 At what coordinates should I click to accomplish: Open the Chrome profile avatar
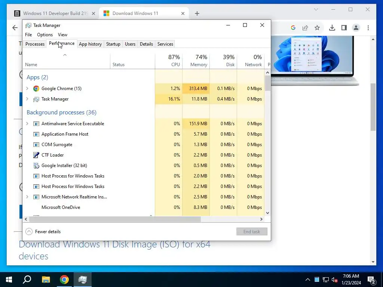click(x=356, y=28)
